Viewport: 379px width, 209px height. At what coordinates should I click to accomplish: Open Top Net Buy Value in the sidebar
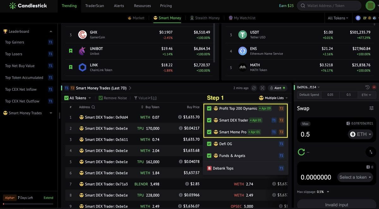(20, 66)
